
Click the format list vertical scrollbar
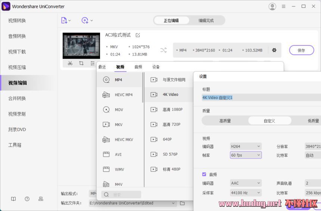(x=143, y=88)
